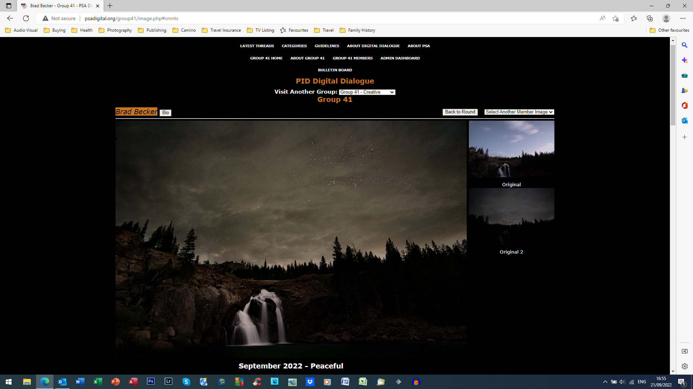Open Select Another Member Image dropdown
693x389 pixels.
(x=519, y=112)
